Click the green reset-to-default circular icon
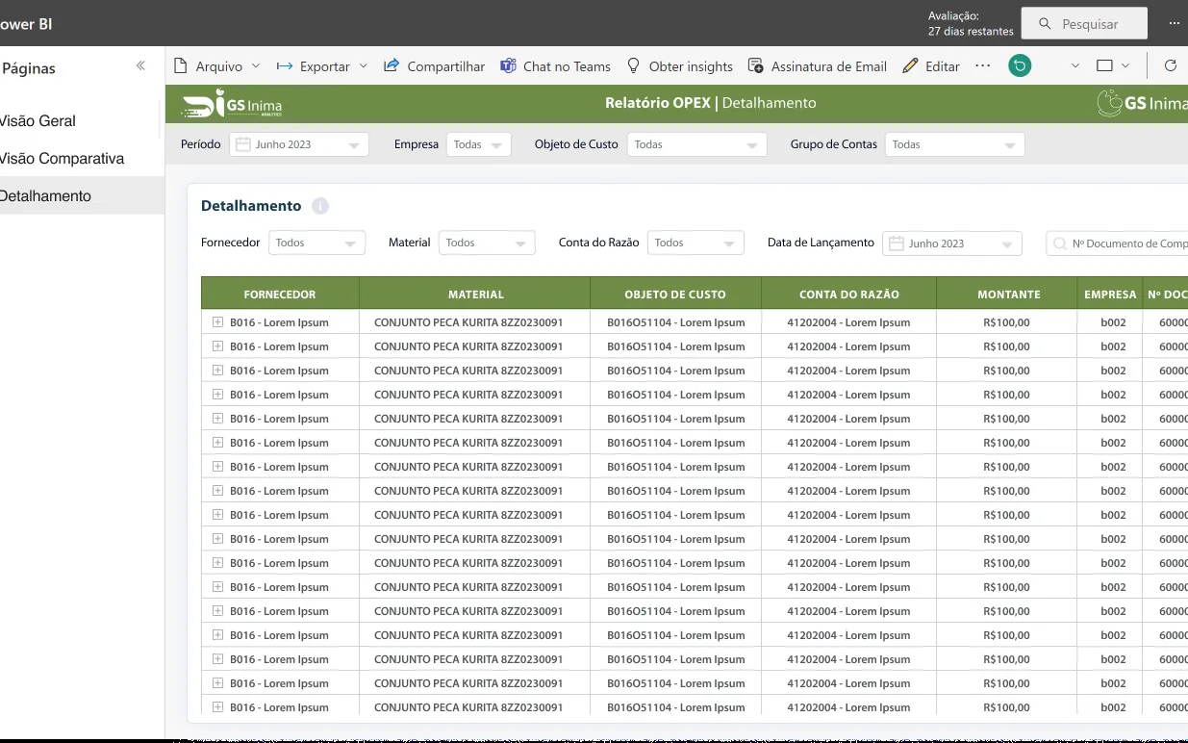 pyautogui.click(x=1020, y=65)
